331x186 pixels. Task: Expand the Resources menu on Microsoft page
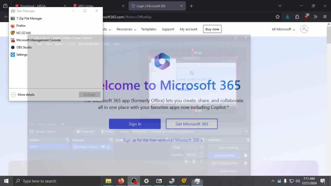(126, 29)
